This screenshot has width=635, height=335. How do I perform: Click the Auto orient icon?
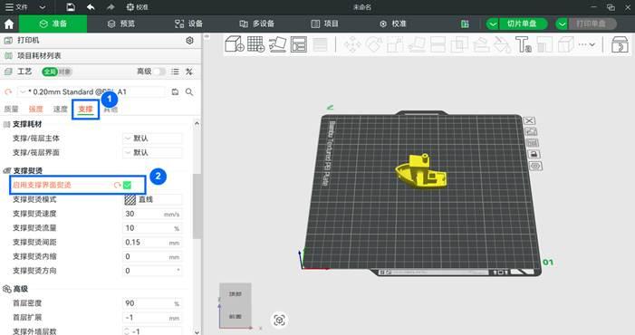tap(277, 44)
